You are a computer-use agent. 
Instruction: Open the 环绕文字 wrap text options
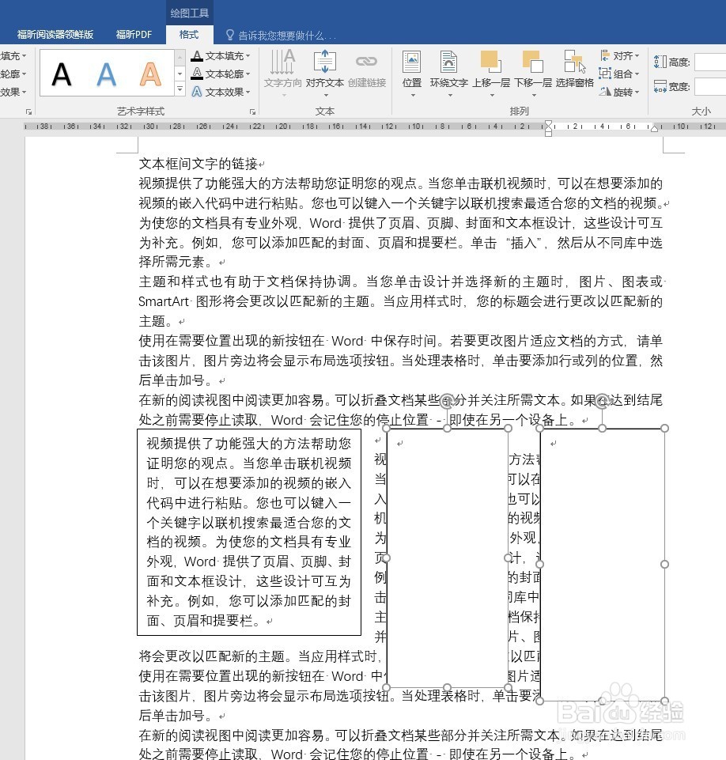[448, 73]
